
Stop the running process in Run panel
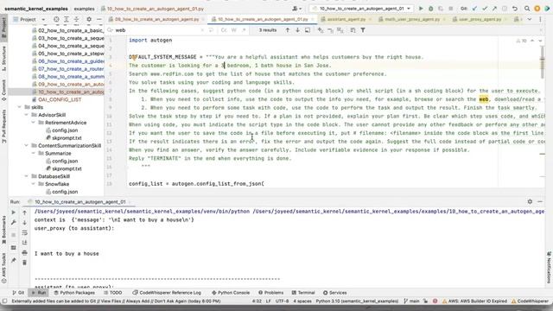click(x=14, y=235)
